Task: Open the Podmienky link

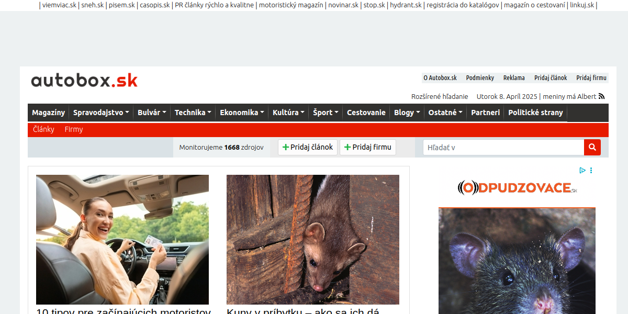Action: pos(480,78)
